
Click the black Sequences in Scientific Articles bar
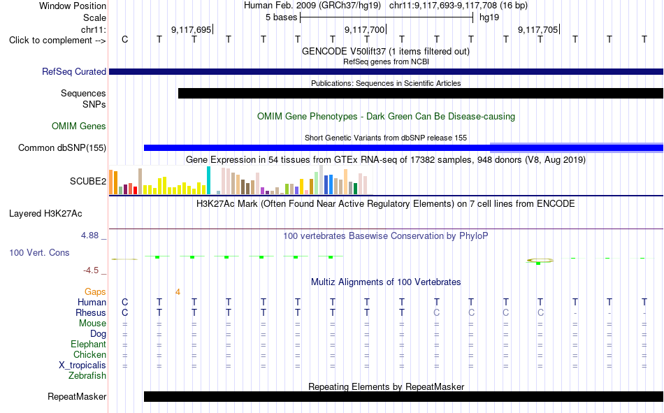pyautogui.click(x=421, y=93)
